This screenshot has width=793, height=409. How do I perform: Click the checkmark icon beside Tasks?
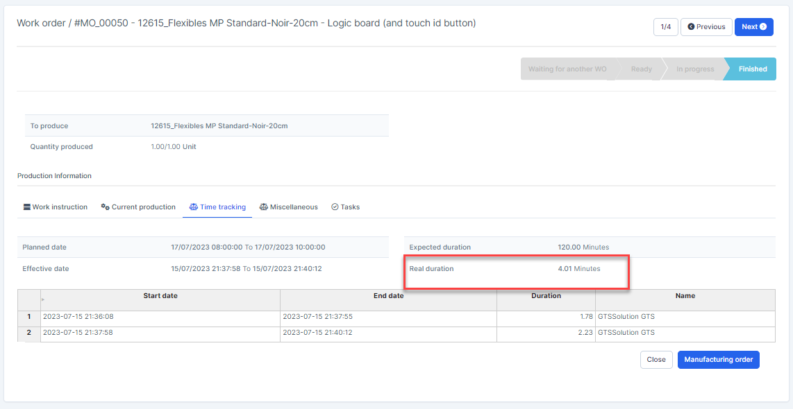(335, 207)
